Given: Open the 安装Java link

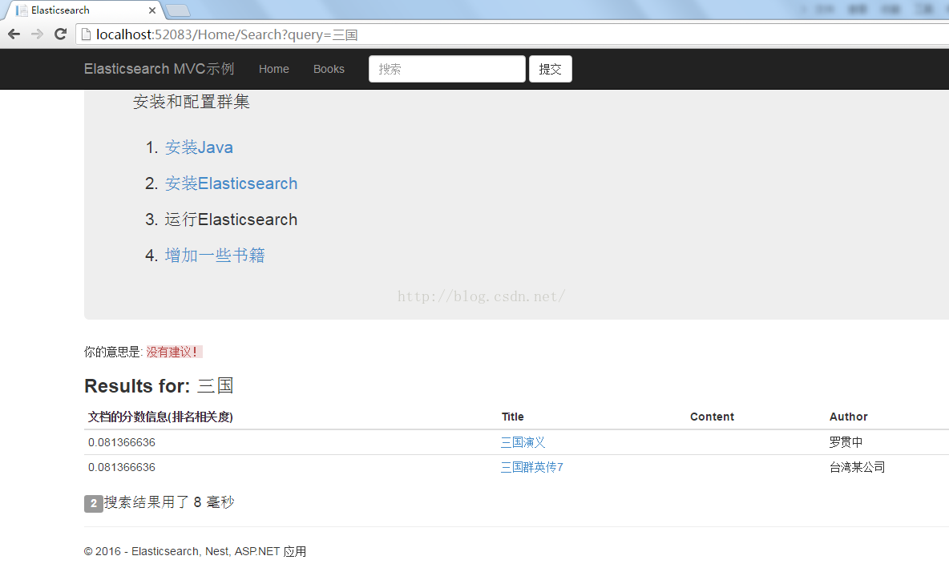Looking at the screenshot, I should (199, 147).
